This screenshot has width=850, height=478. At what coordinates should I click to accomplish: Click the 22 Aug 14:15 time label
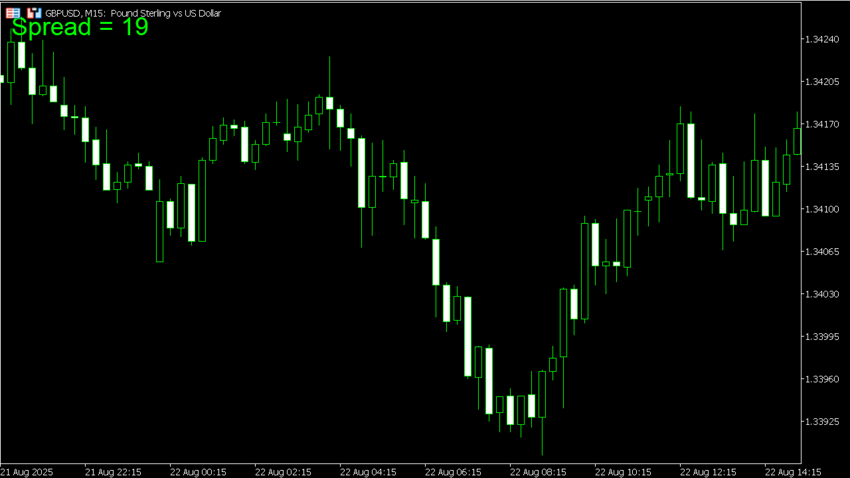(793, 472)
